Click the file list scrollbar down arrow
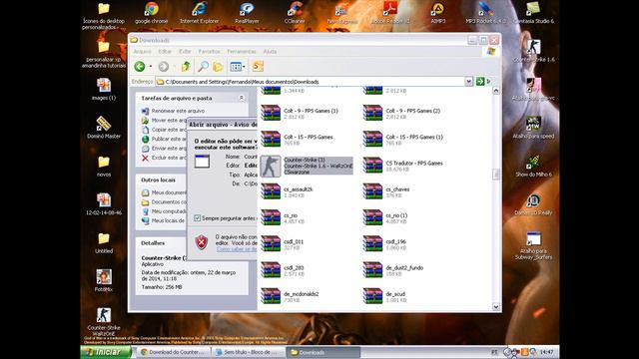 tap(496, 307)
